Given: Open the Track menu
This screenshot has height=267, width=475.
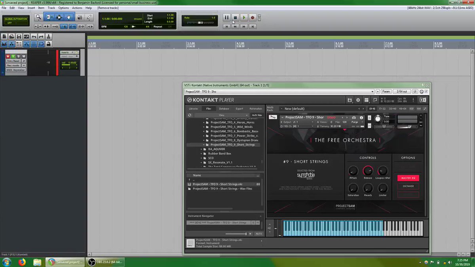Looking at the screenshot, I should coord(51,8).
